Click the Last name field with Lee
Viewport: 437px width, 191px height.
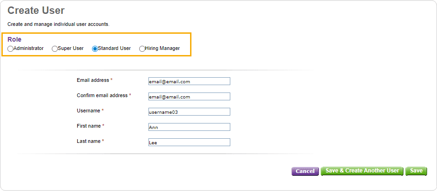(x=189, y=142)
